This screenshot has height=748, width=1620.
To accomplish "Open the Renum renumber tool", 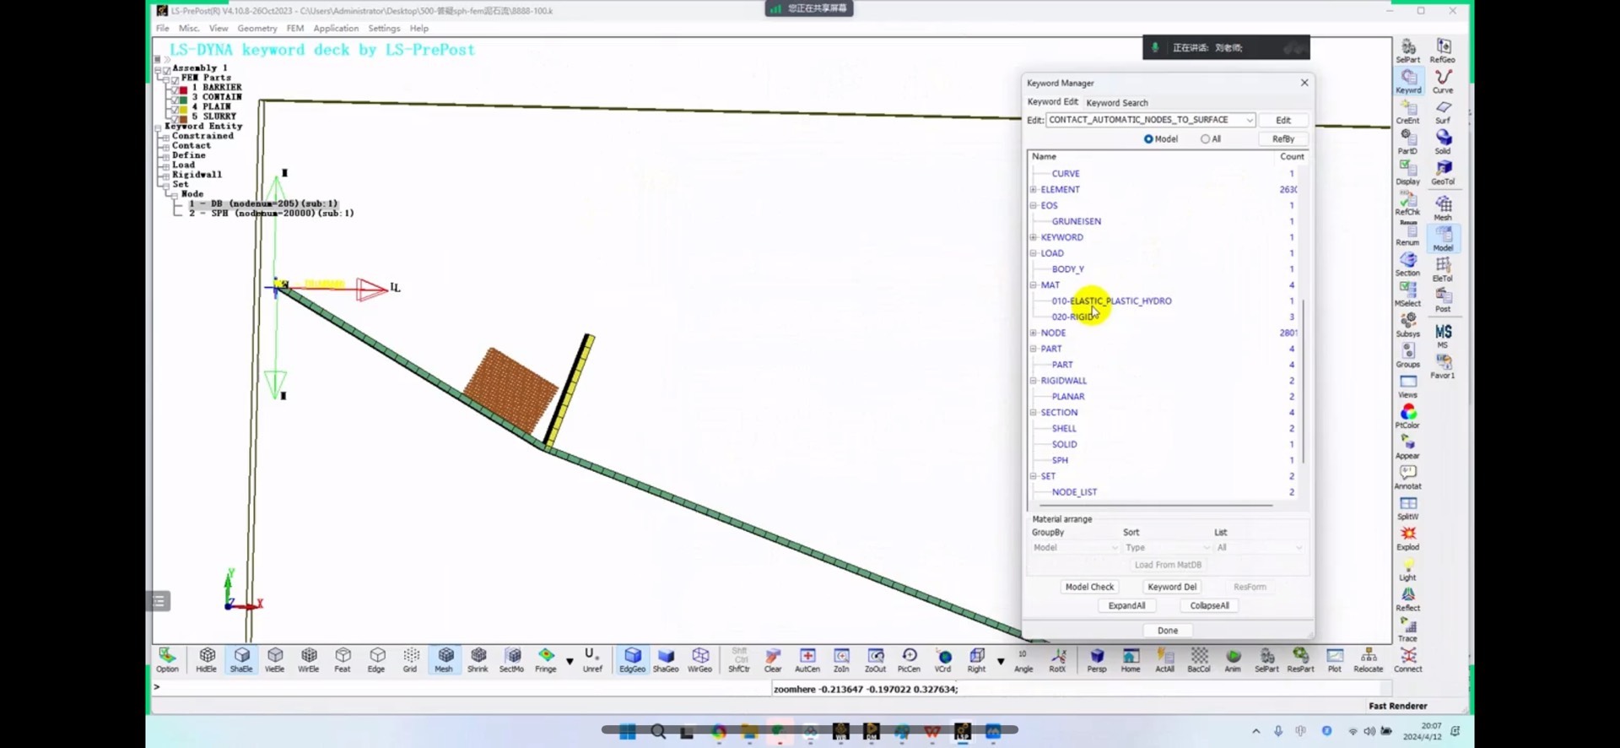I will pos(1408,234).
